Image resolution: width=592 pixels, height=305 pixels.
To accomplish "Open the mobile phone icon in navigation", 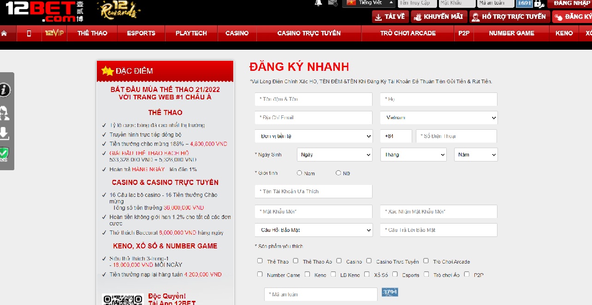I will [x=29, y=33].
